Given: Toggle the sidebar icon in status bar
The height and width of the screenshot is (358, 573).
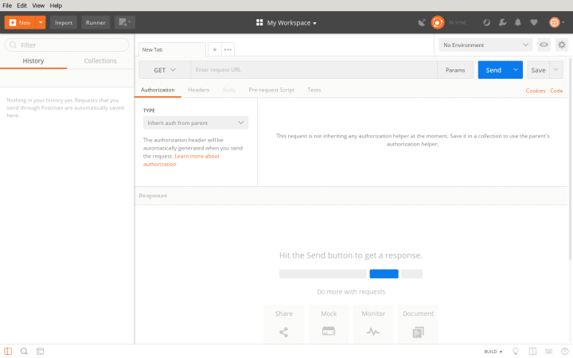Looking at the screenshot, I should point(8,351).
